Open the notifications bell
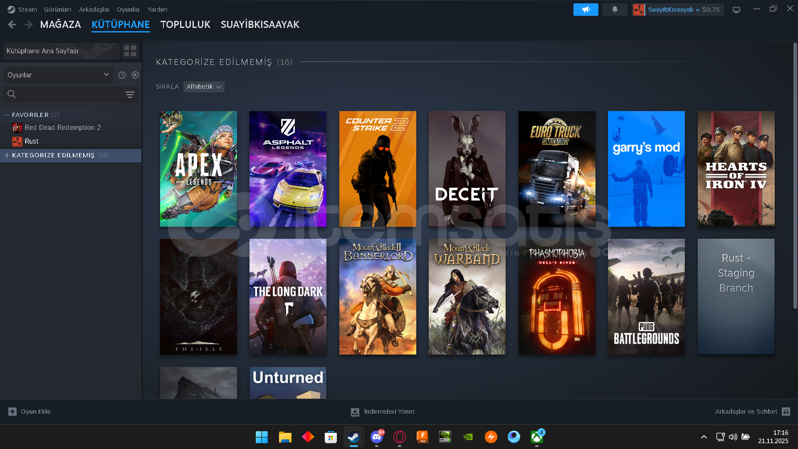 click(615, 10)
